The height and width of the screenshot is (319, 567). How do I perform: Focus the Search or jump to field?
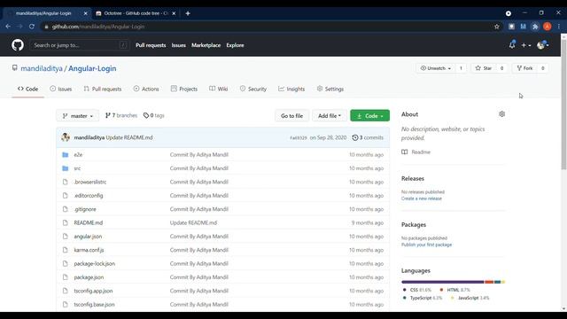pyautogui.click(x=80, y=45)
